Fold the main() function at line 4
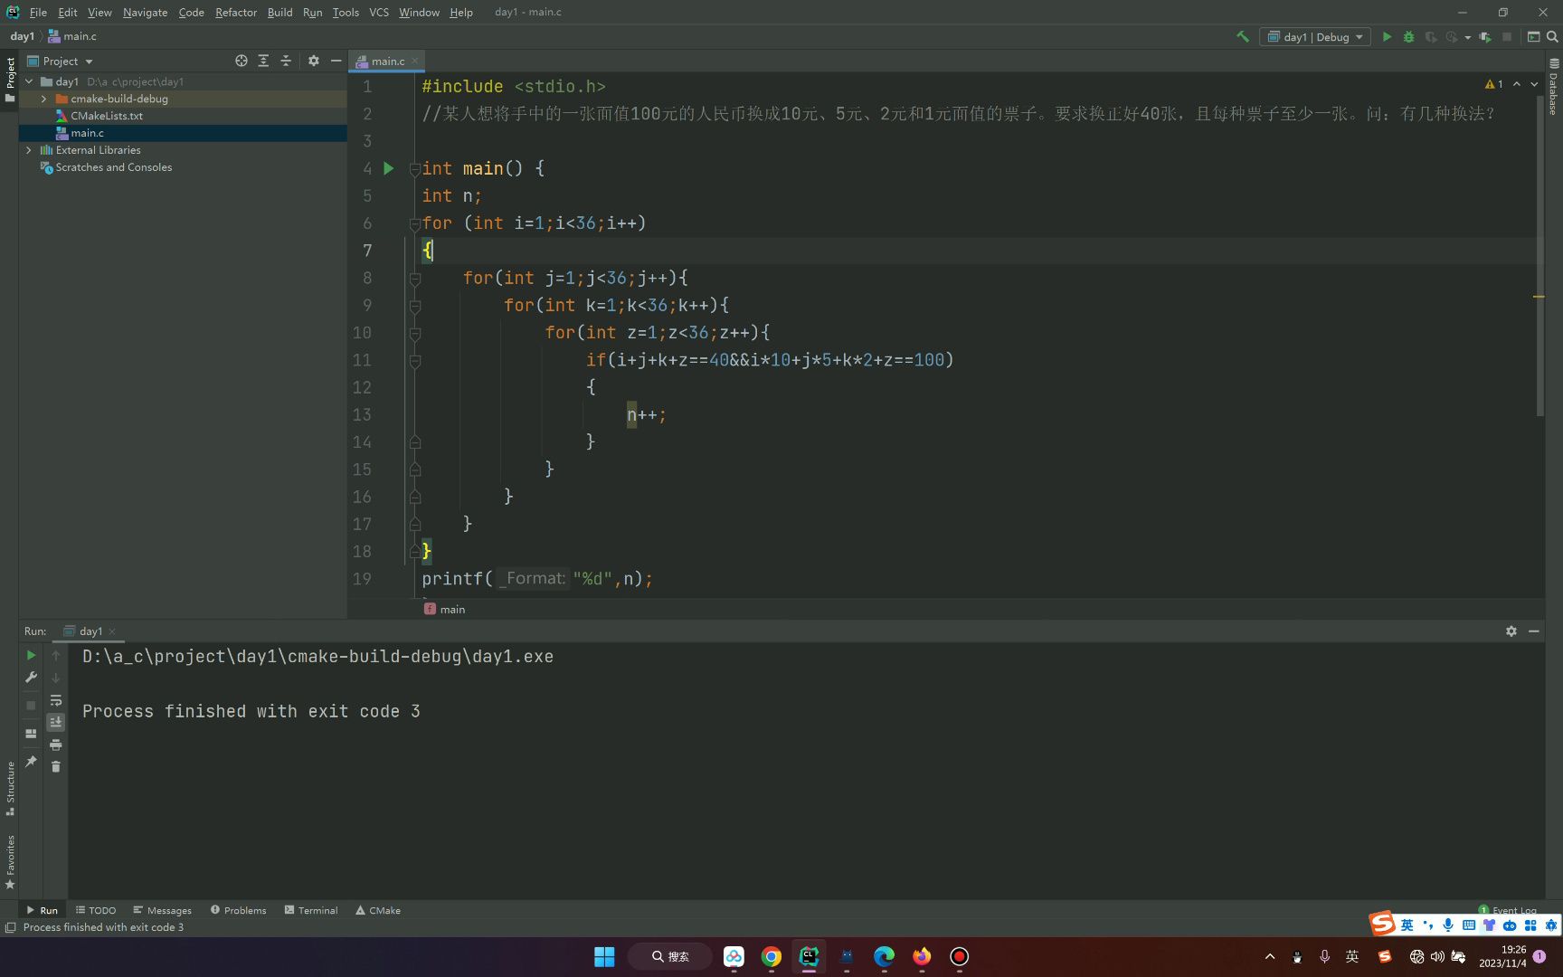 414,169
